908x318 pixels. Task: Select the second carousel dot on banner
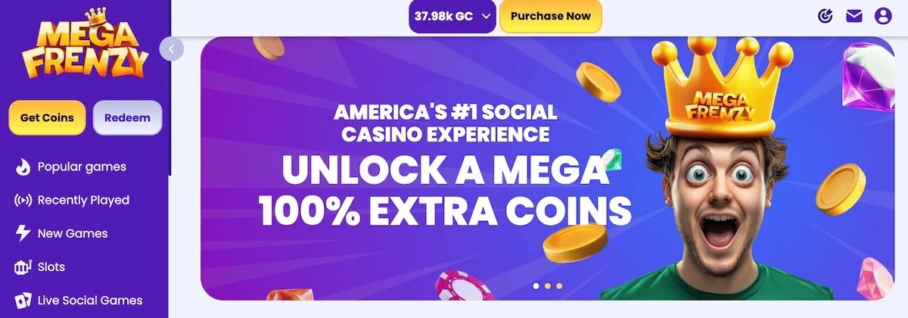[x=548, y=286]
